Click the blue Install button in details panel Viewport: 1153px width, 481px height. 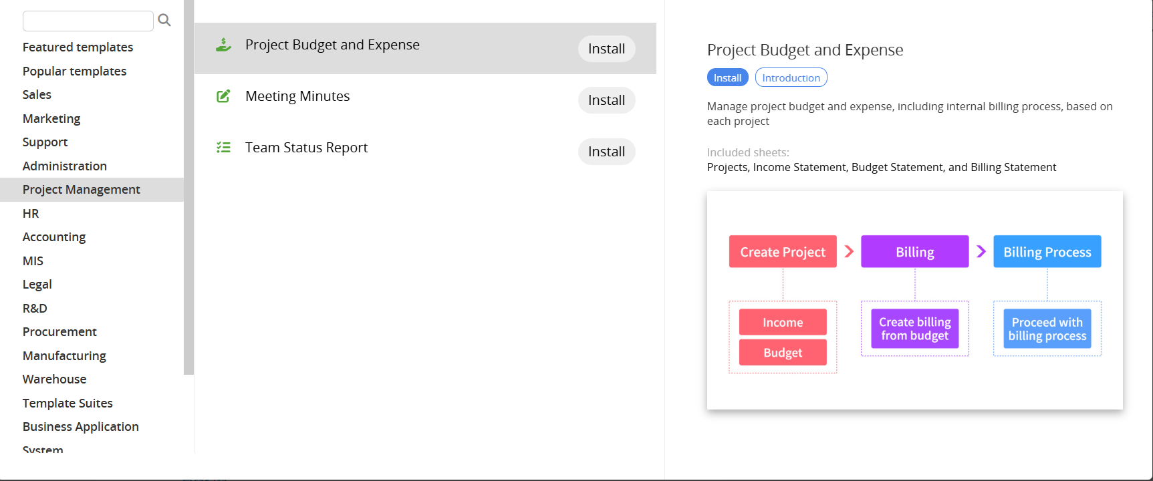[x=727, y=77]
